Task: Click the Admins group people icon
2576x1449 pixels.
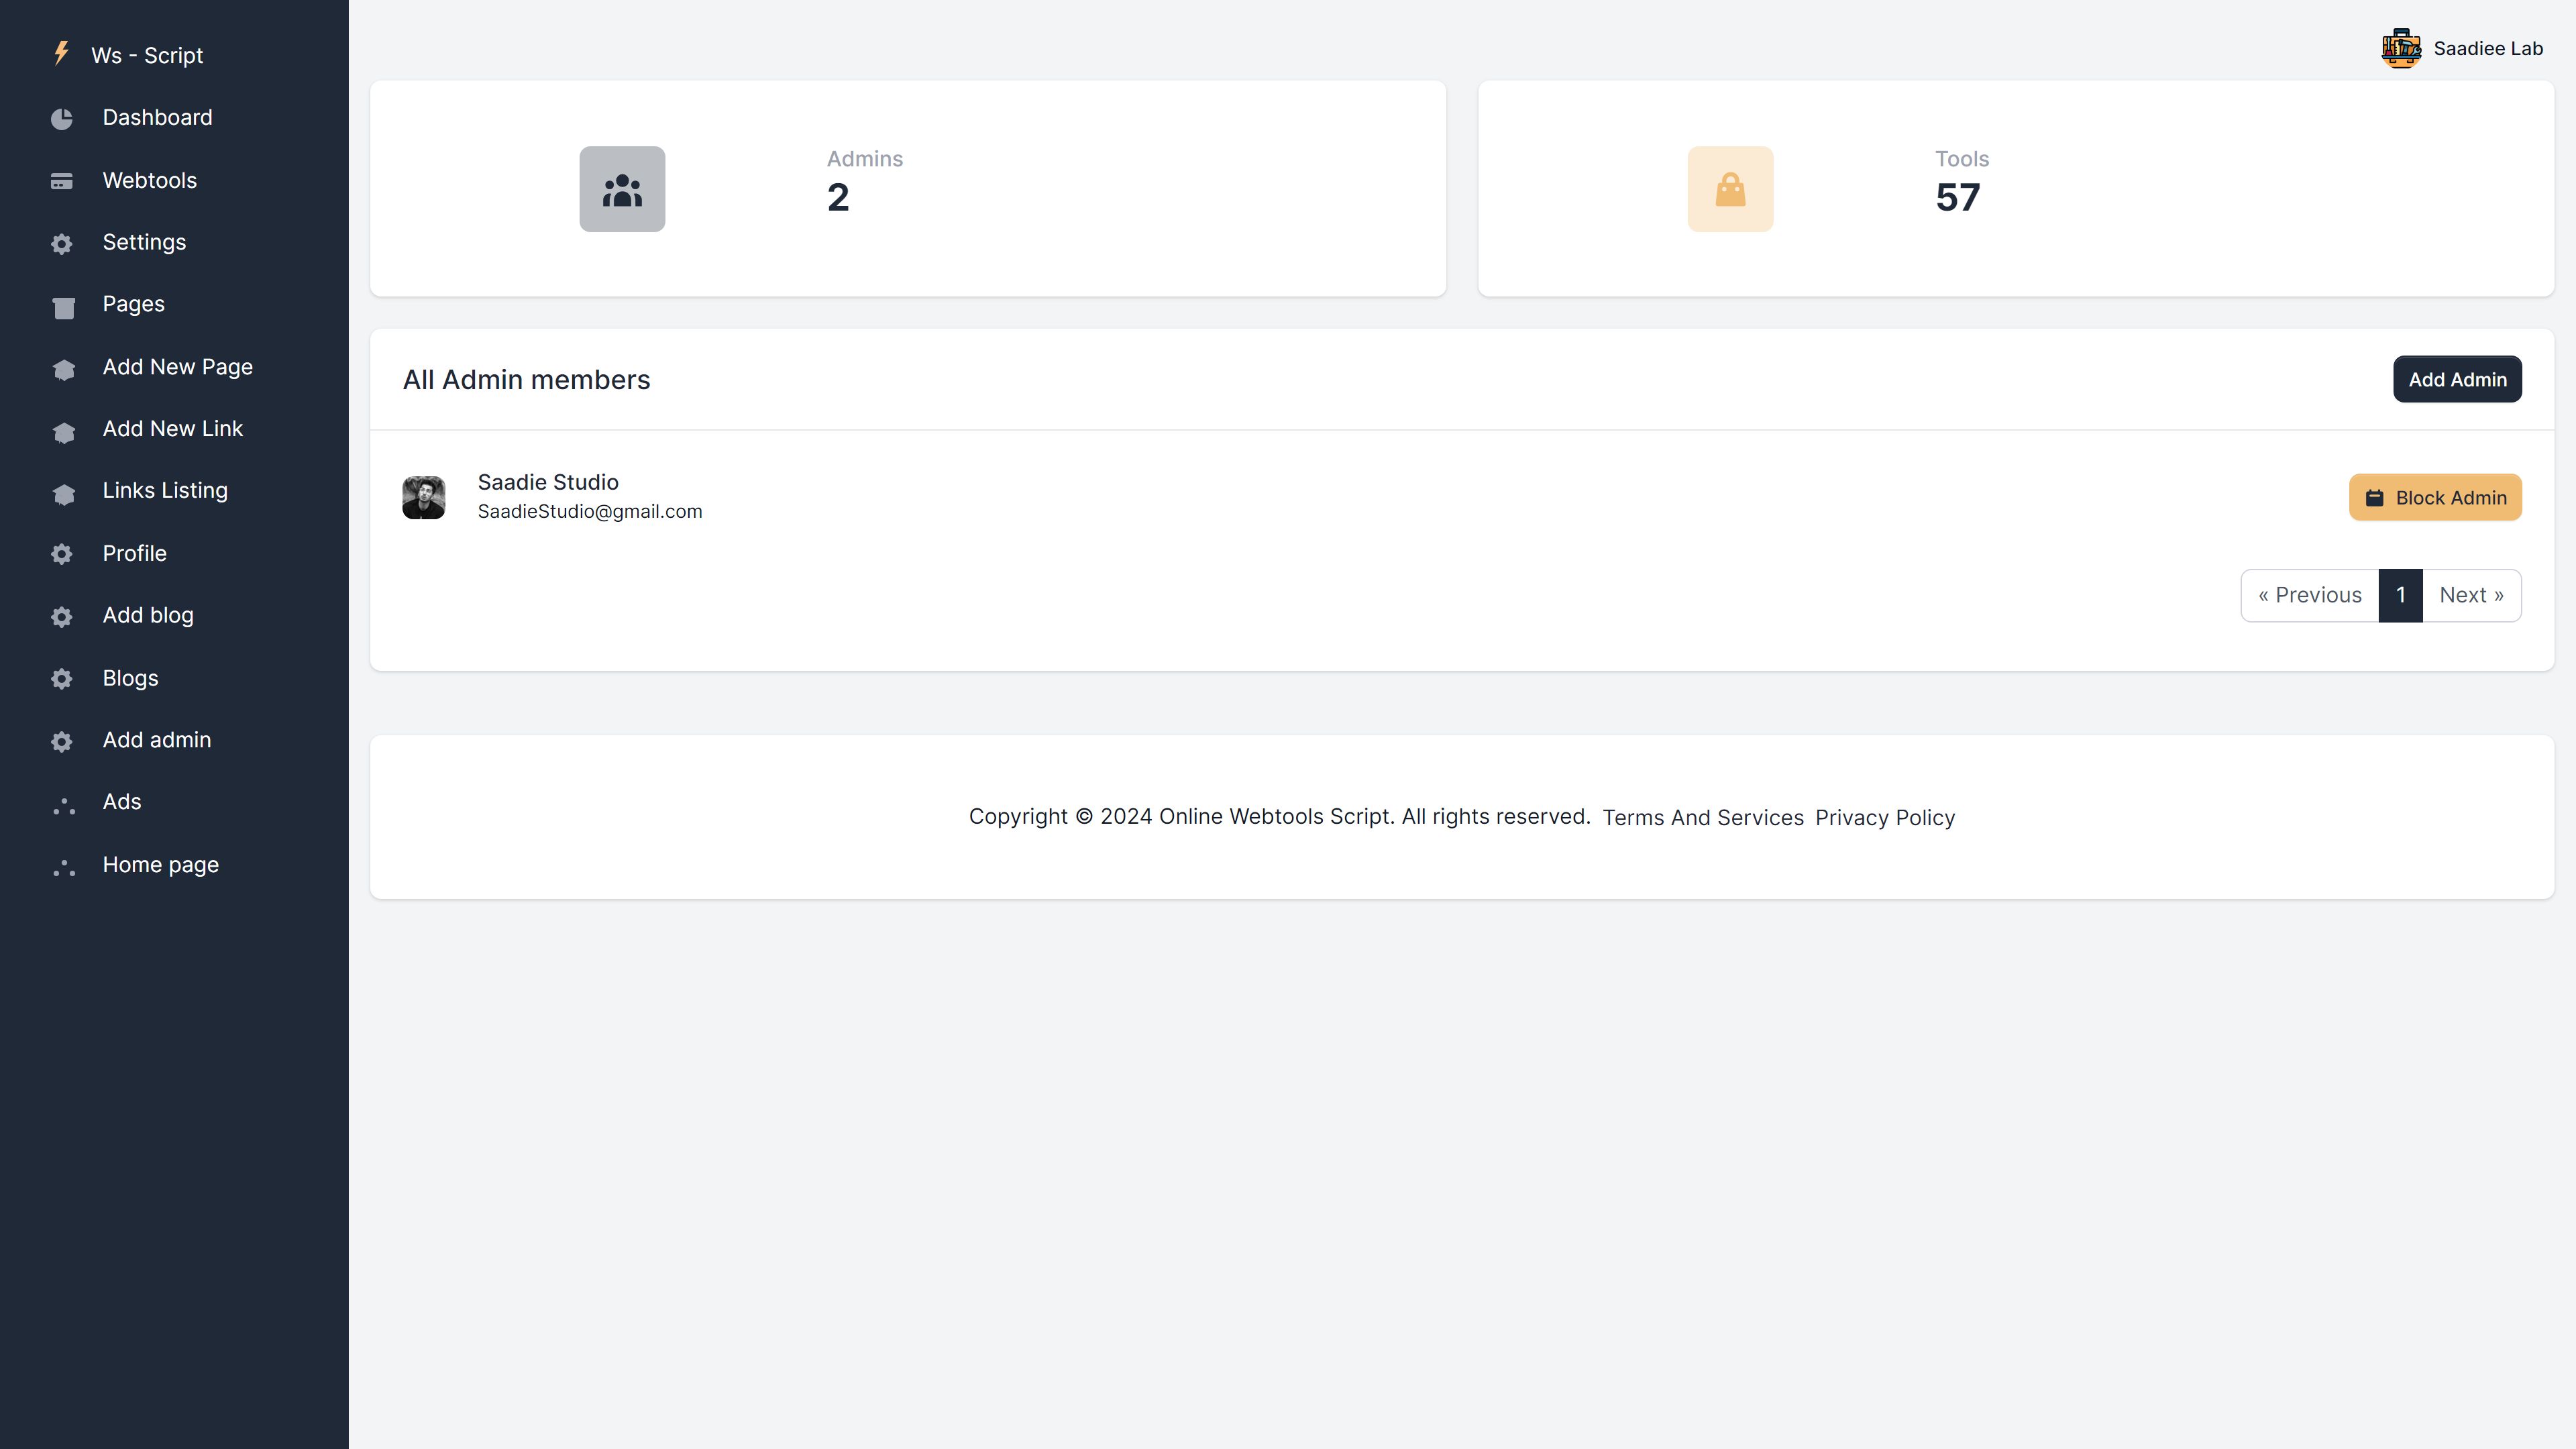Action: click(x=622, y=189)
